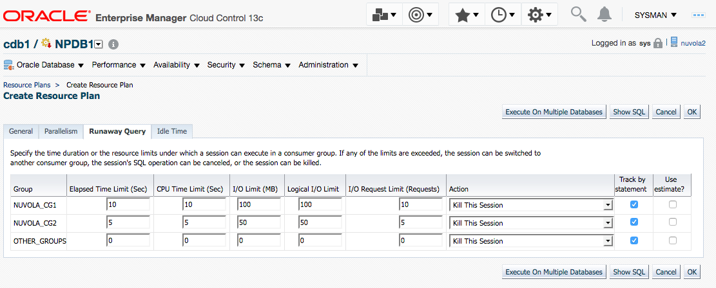
Task: Click I/O Limit (MB) field for OTHER_GROUPS
Action: [x=259, y=241]
